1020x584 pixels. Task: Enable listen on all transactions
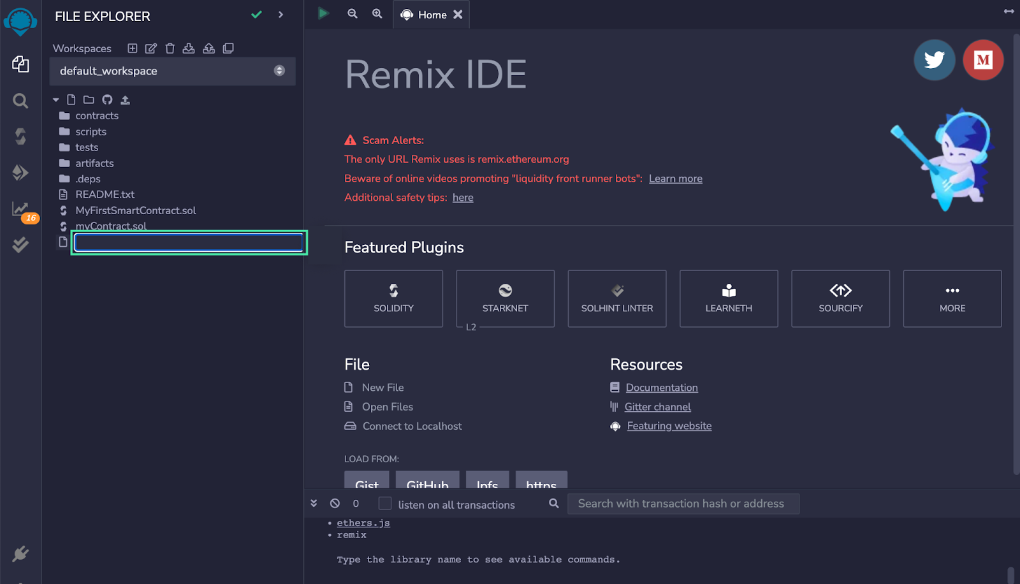[384, 503]
